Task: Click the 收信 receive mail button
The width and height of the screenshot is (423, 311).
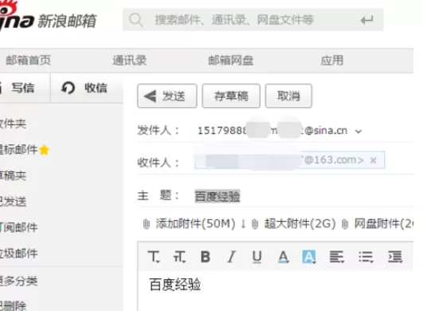Action: [87, 88]
